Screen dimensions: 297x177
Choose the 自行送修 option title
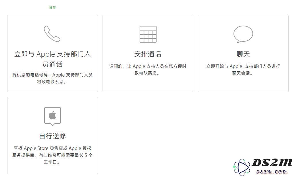53,136
